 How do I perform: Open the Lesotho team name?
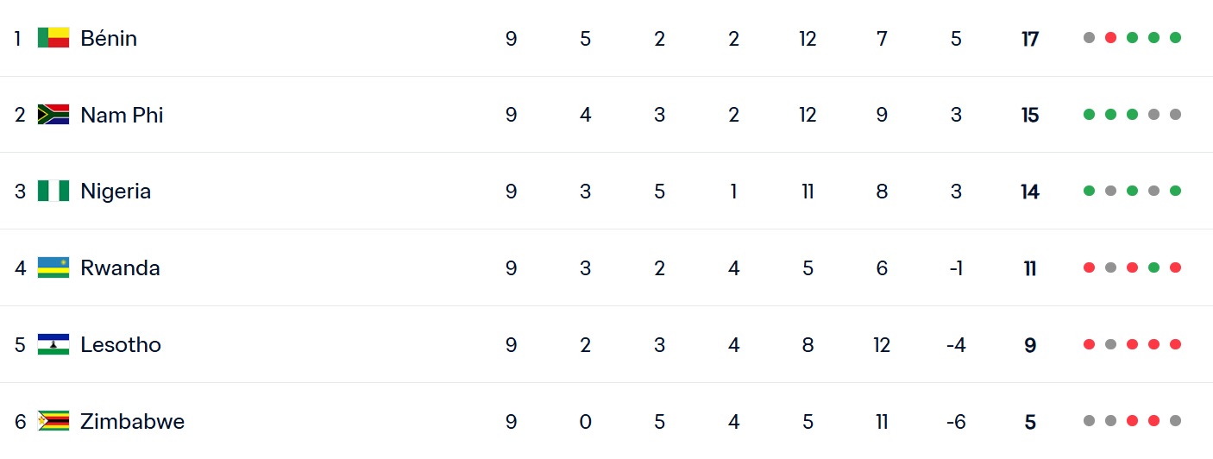[121, 344]
